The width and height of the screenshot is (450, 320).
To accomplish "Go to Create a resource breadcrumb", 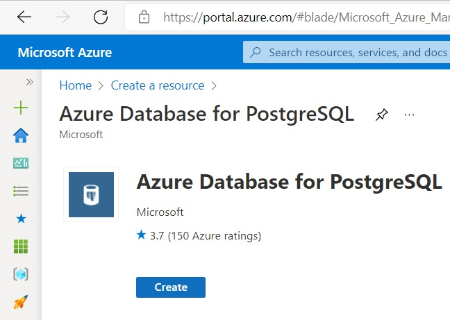I will [158, 85].
